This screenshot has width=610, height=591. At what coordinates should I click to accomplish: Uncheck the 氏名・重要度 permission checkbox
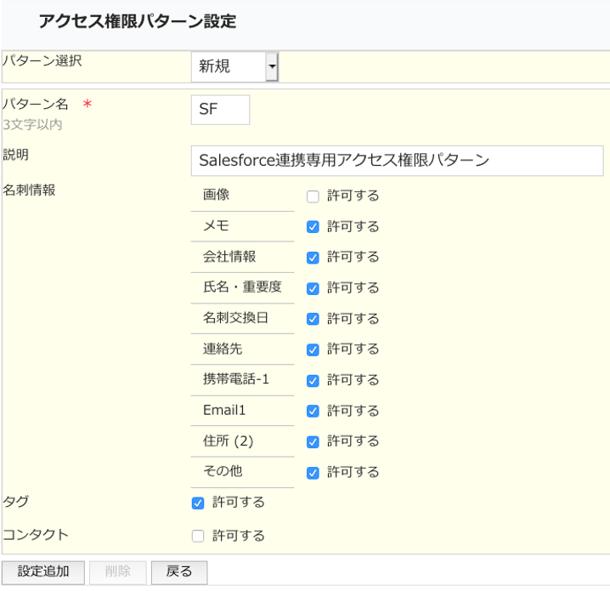[313, 288]
